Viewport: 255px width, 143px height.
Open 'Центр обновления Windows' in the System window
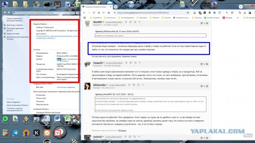[x=18, y=105]
